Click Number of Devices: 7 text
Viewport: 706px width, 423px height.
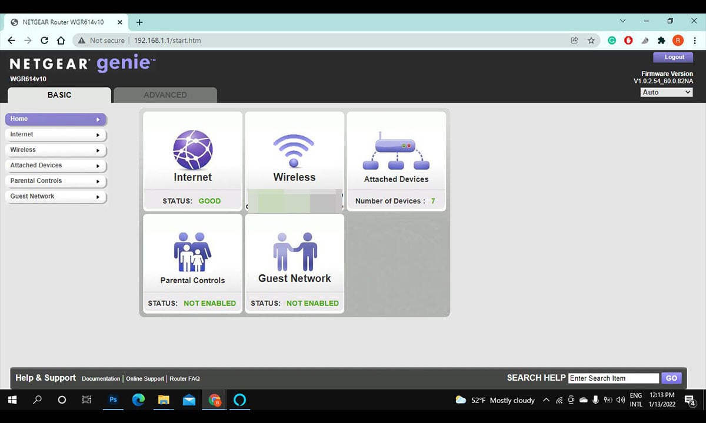pyautogui.click(x=395, y=201)
